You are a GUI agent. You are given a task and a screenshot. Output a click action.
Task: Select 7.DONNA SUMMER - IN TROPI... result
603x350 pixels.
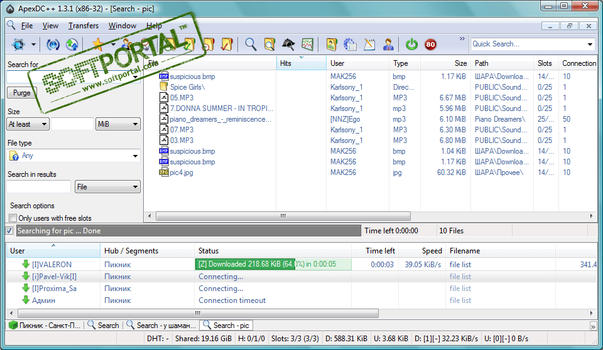[x=371, y=109]
